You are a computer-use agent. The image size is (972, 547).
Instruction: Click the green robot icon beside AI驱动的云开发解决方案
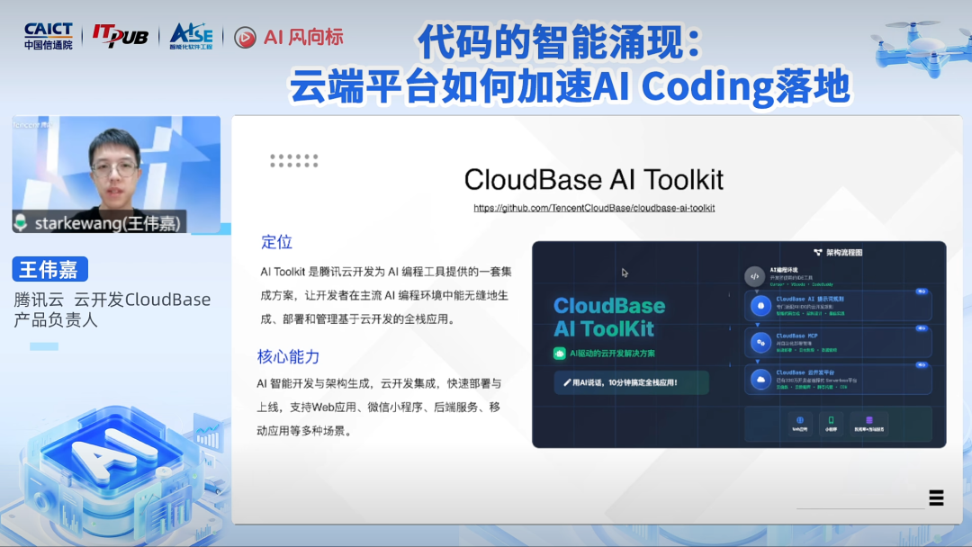(559, 353)
